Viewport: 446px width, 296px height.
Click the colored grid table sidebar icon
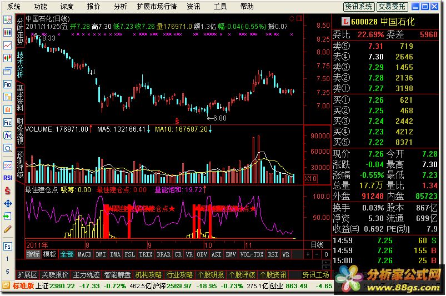pos(7,32)
